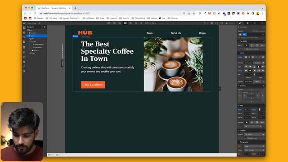Open the Design bookmarks folder
The height and width of the screenshot is (162, 288).
pyautogui.click(x=39, y=18)
